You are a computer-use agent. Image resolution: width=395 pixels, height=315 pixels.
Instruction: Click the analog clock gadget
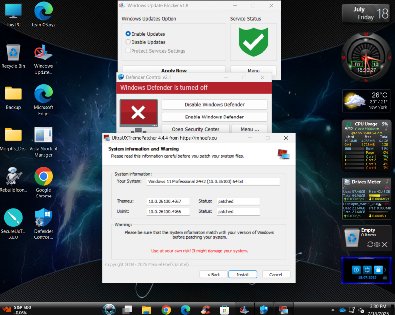[366, 57]
